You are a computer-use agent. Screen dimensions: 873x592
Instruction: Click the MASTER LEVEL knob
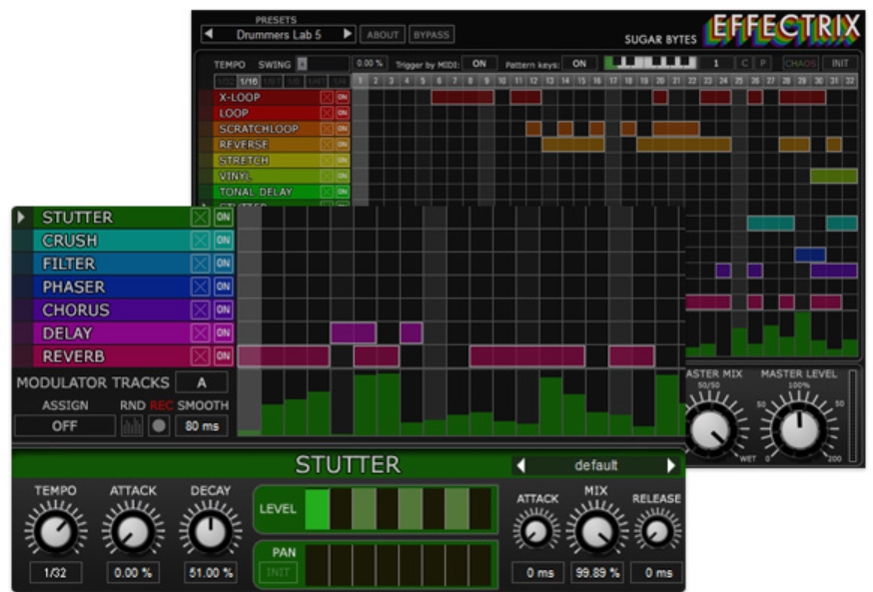[799, 428]
